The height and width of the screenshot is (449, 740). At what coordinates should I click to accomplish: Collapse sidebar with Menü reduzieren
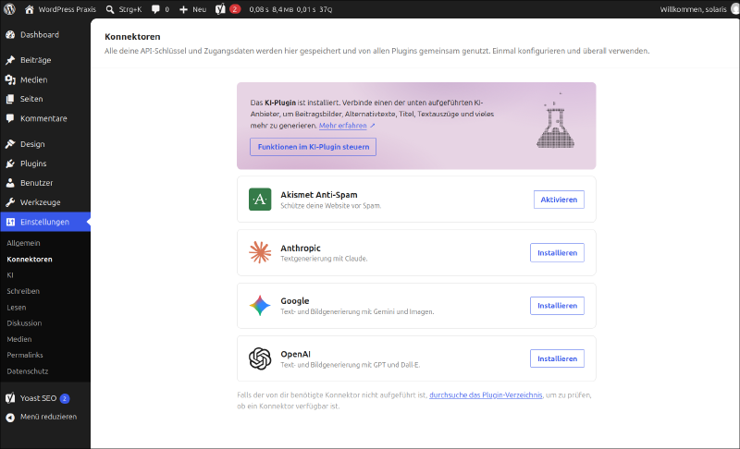click(41, 417)
